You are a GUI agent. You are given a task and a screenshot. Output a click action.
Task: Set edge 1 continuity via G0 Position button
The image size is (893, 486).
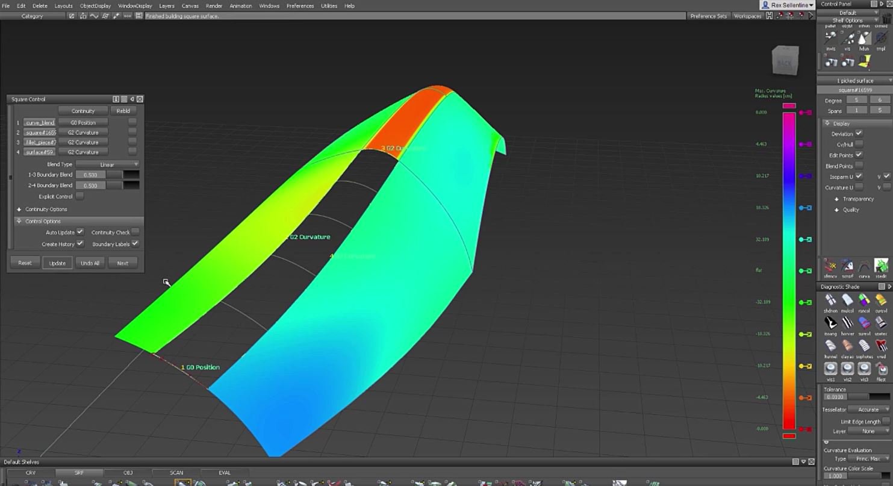[x=83, y=123]
